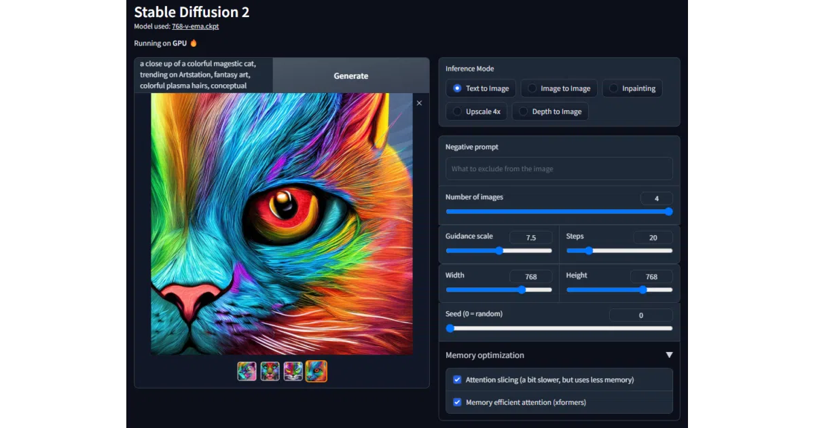Click the Width slider track
Viewport: 815px width, 428px height.
point(499,289)
